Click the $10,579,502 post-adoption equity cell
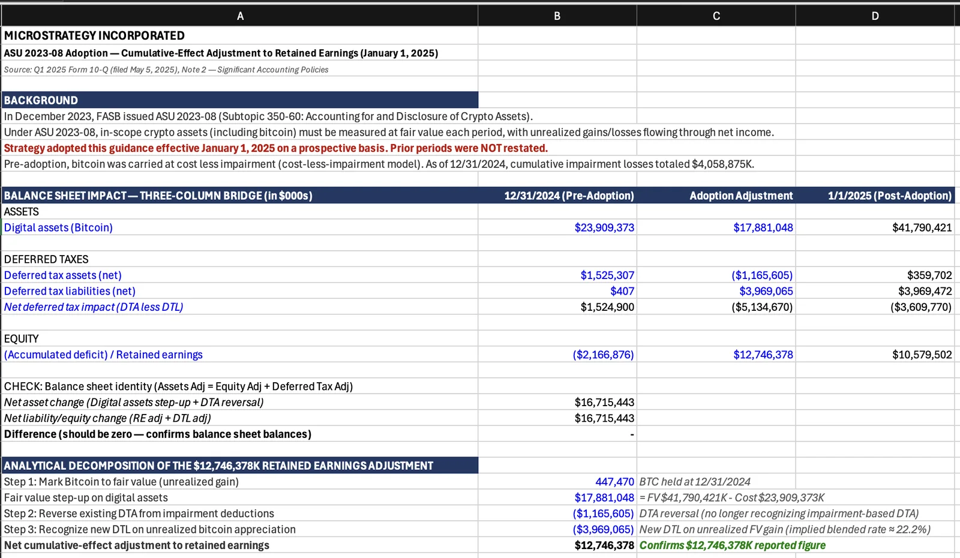This screenshot has width=960, height=558. (875, 355)
